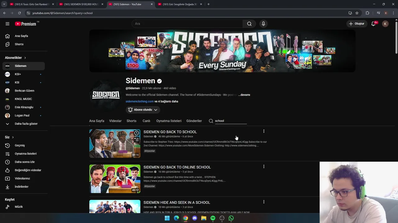This screenshot has height=223, width=398.
Task: Open options for SIDEMEN GO BACK TO SCHOOL
Action: click(264, 131)
